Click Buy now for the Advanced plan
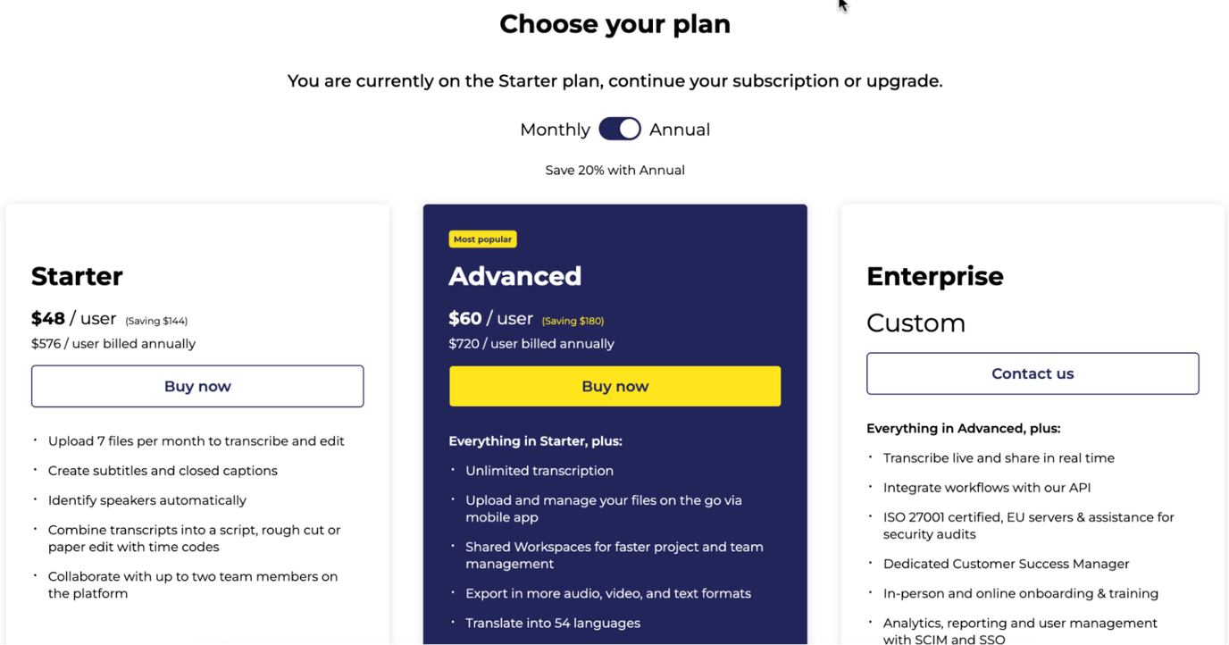The height and width of the screenshot is (645, 1229). pyautogui.click(x=614, y=386)
